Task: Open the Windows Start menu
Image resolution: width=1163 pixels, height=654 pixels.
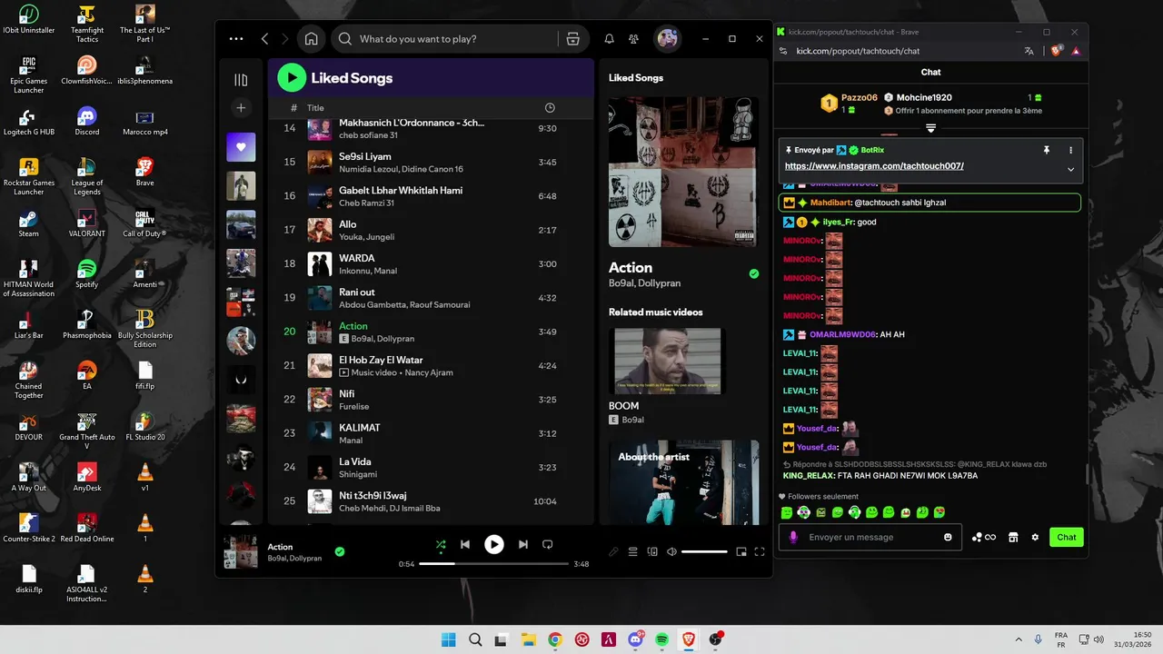Action: [x=449, y=639]
